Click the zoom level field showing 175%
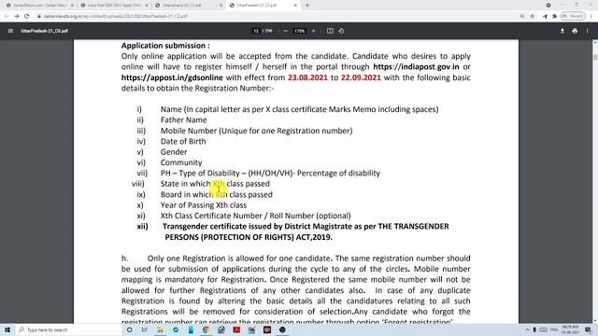The height and width of the screenshot is (336, 598). (299, 31)
